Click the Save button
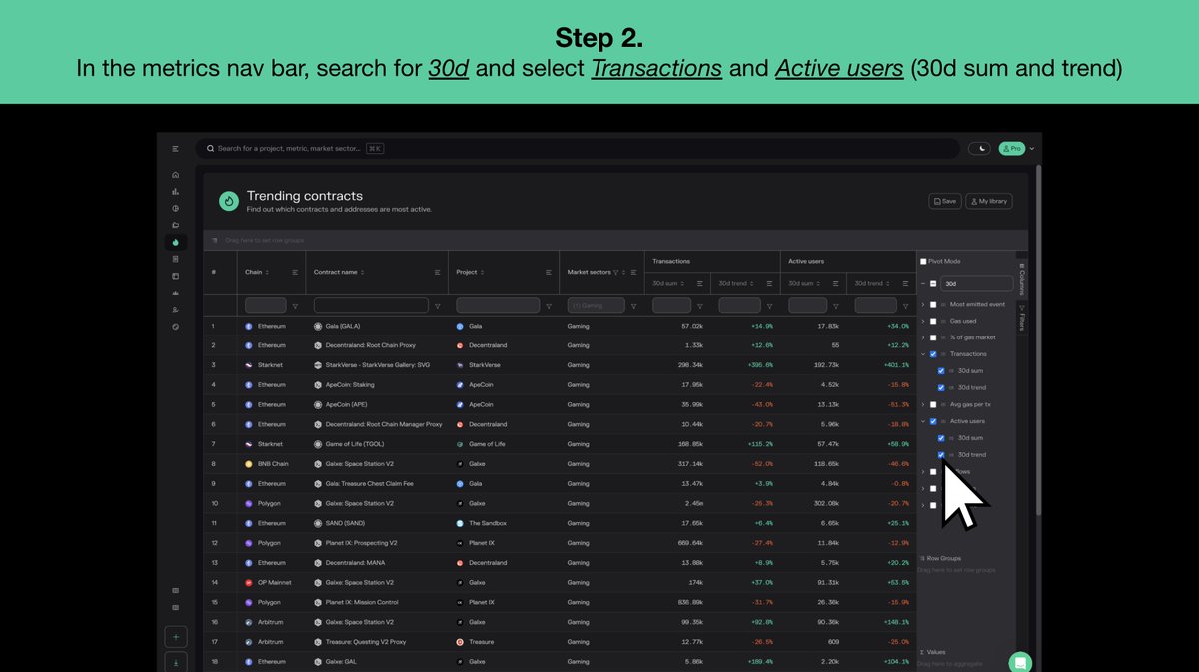 [x=945, y=201]
